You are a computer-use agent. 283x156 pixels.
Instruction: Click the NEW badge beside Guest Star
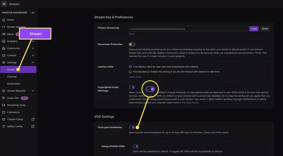(x=24, y=98)
